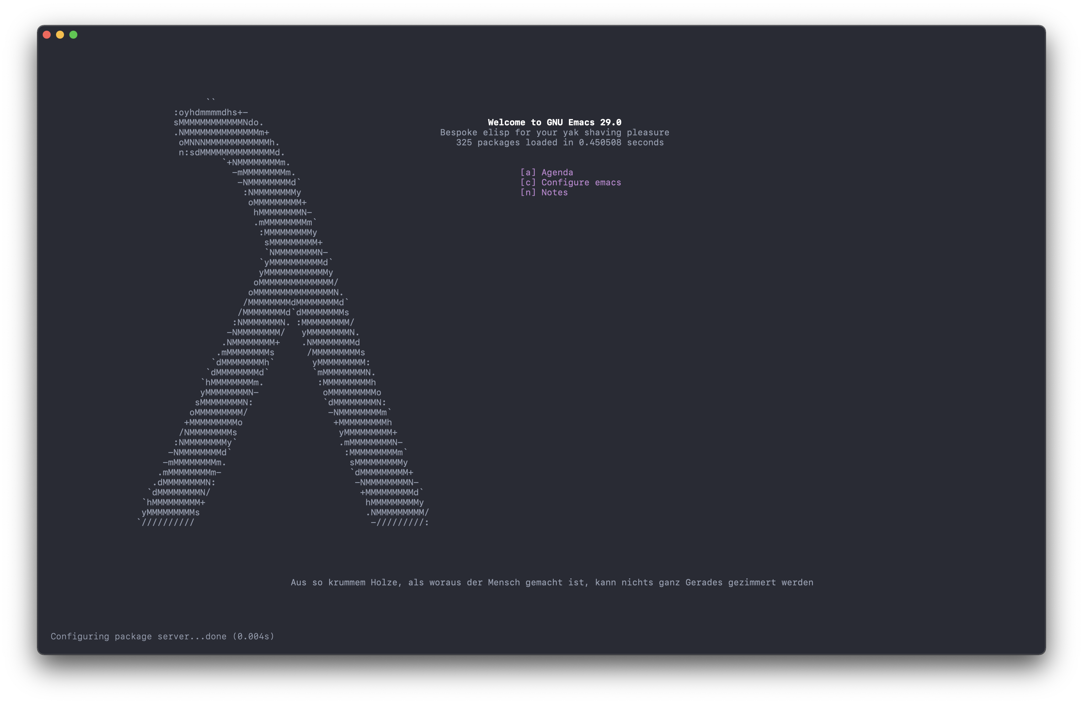This screenshot has height=704, width=1083.
Task: Click where the lambda logo legs split
Action: coord(293,312)
